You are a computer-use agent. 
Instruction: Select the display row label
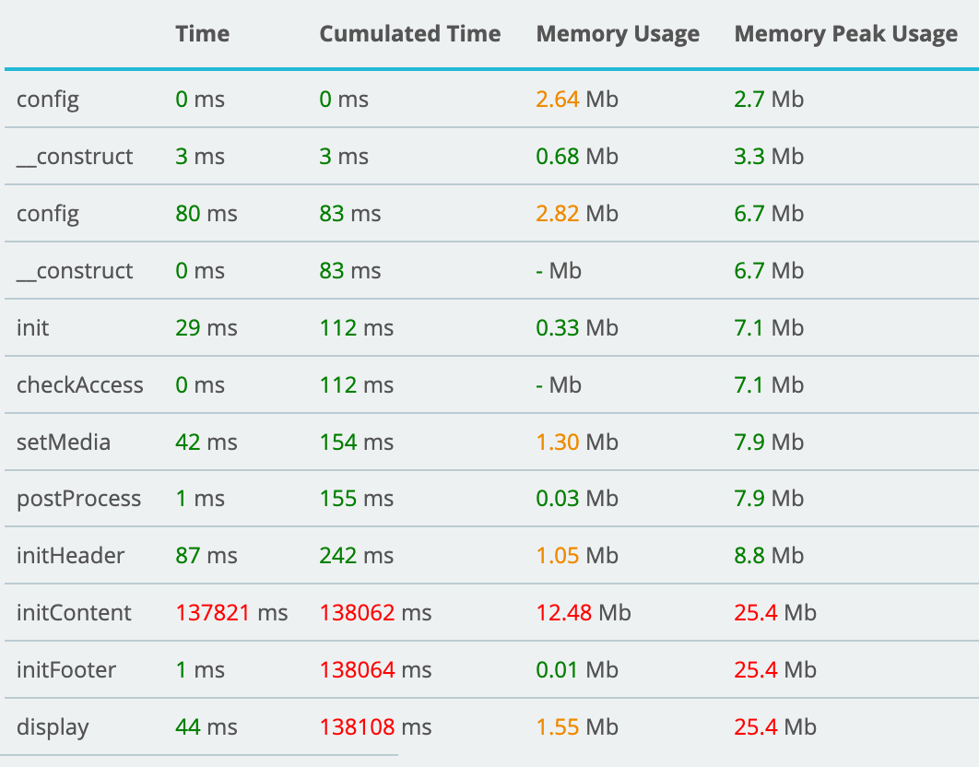53,727
